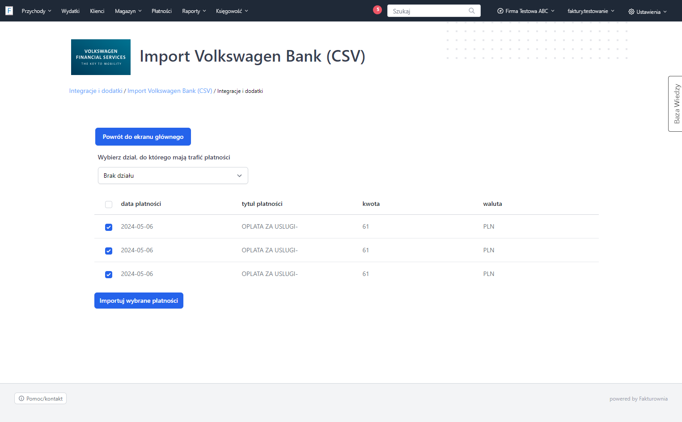682x422 pixels.
Task: Click the Fakturownia link in footer
Action: (x=653, y=399)
